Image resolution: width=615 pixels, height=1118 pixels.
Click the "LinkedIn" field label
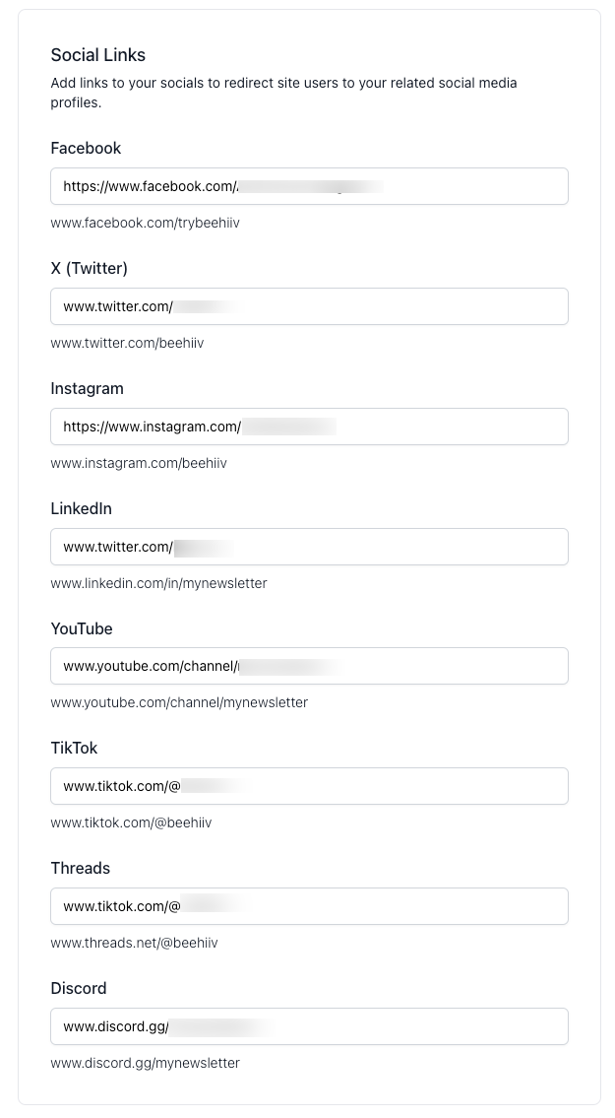pyautogui.click(x=81, y=509)
